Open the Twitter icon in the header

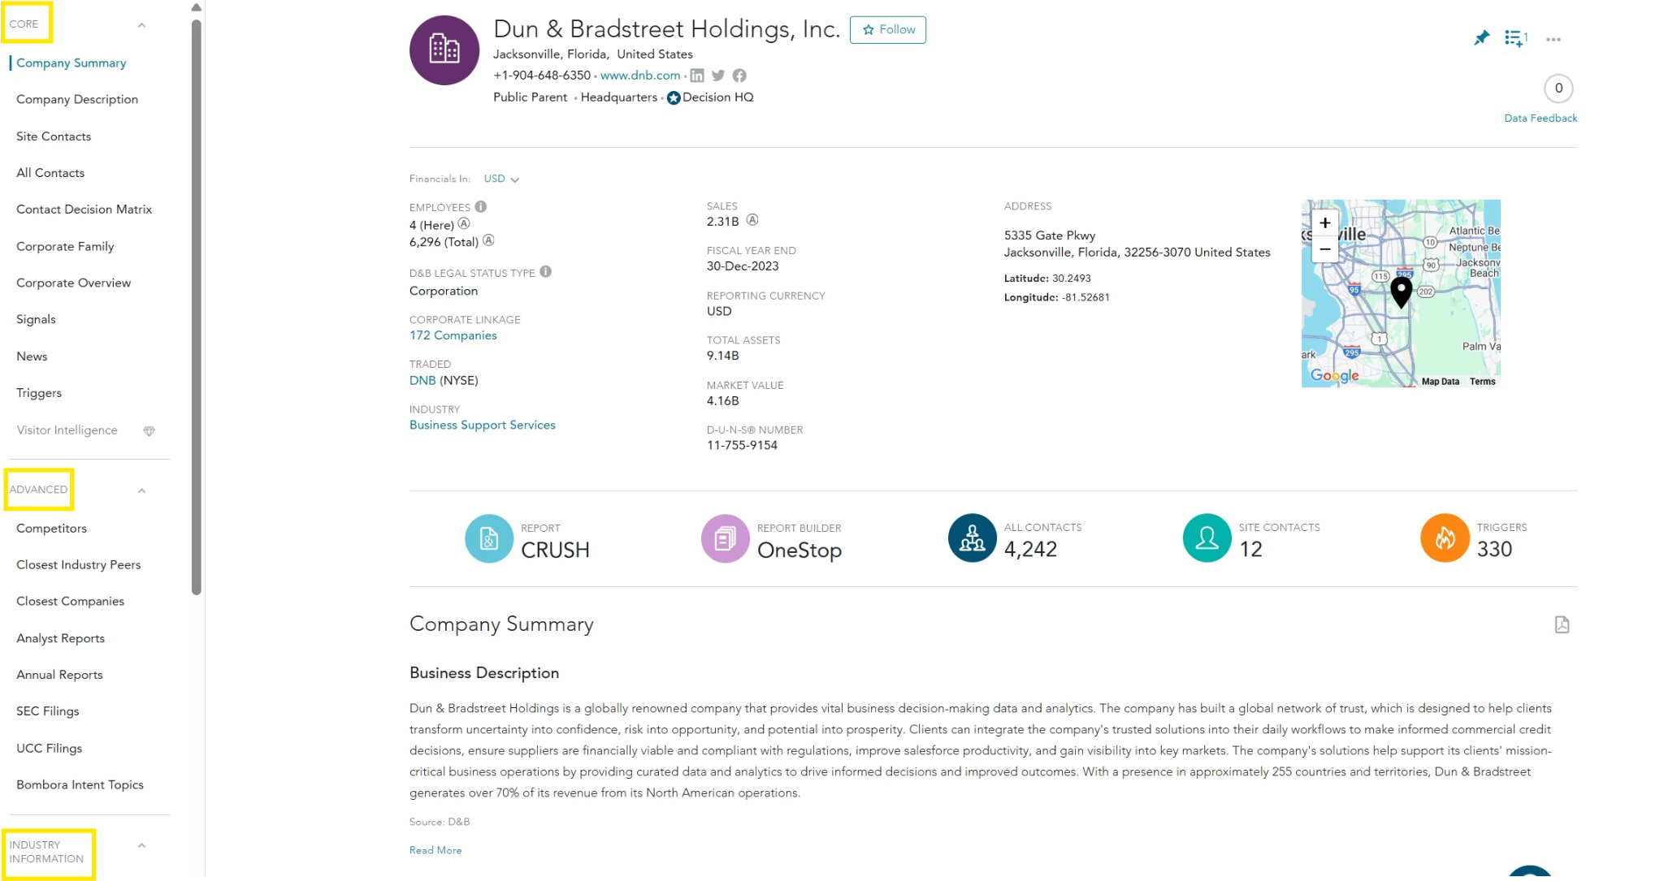pyautogui.click(x=718, y=76)
